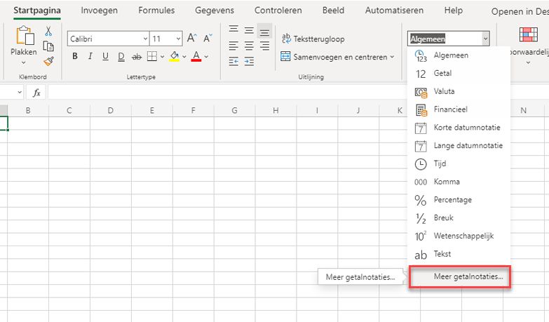Increase font size with larger A icon
The image size is (549, 322).
191,38
